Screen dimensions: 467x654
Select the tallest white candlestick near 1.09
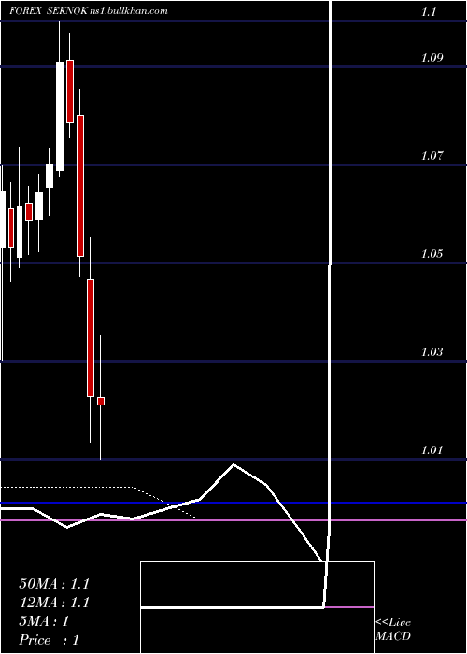(x=60, y=117)
